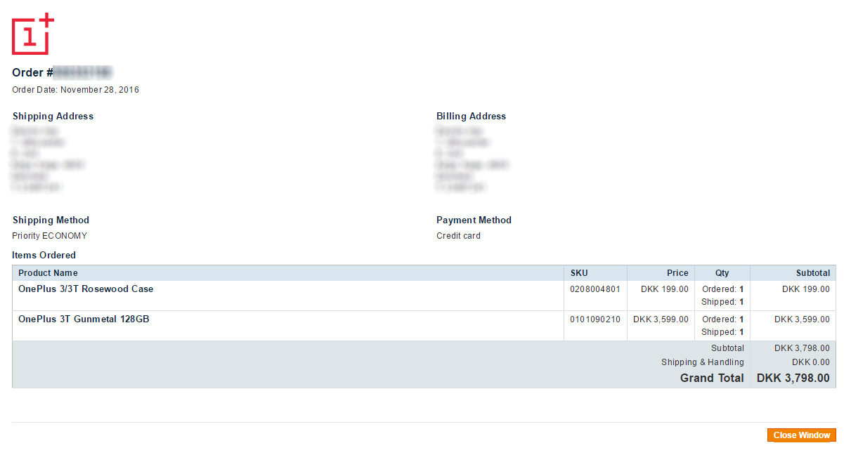
Task: Click the Payment Method heading
Action: [x=474, y=220]
